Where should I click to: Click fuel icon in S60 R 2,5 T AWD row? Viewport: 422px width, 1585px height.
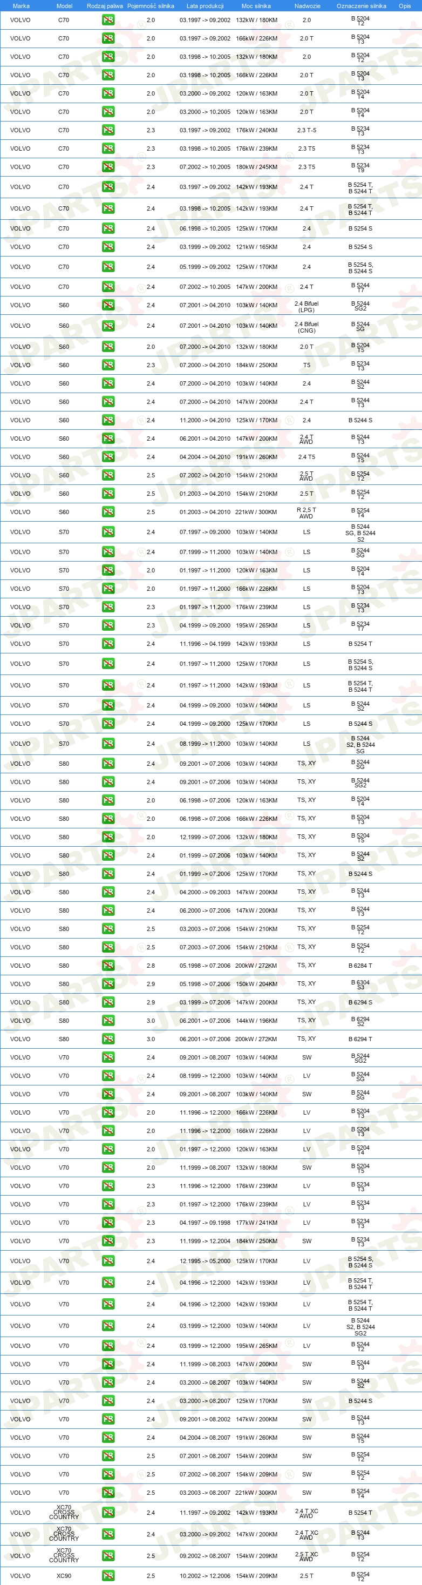point(108,512)
